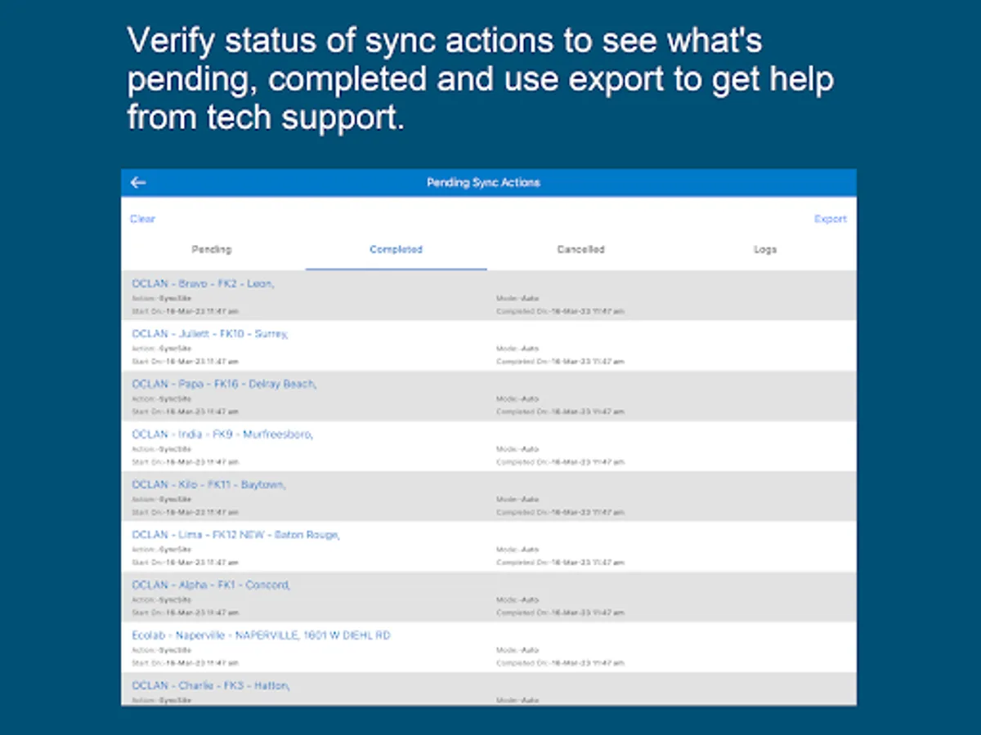This screenshot has height=735, width=981.
Task: Click the back arrow in the header
Action: (137, 182)
